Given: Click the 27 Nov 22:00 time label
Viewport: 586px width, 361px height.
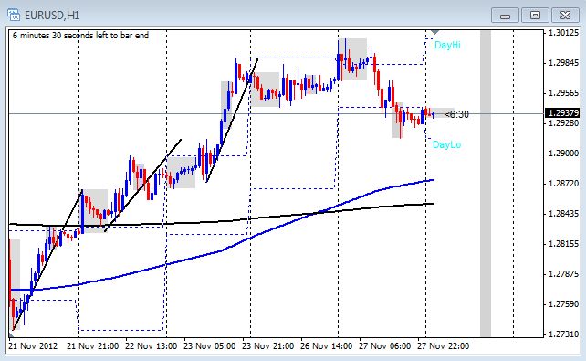Looking at the screenshot, I should coord(444,346).
